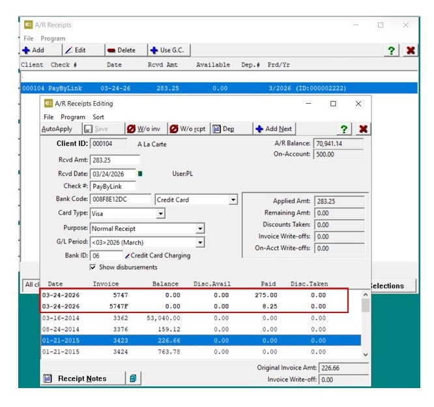The width and height of the screenshot is (434, 407).
Task: Click red X exit icon in Receipts Editing toolbar
Action: point(363,129)
